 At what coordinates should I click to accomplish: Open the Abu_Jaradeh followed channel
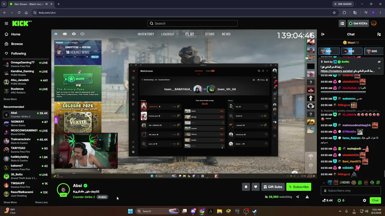click(26, 82)
